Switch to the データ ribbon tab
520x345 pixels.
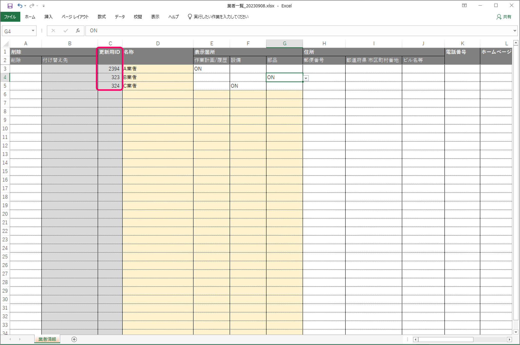[x=120, y=17]
